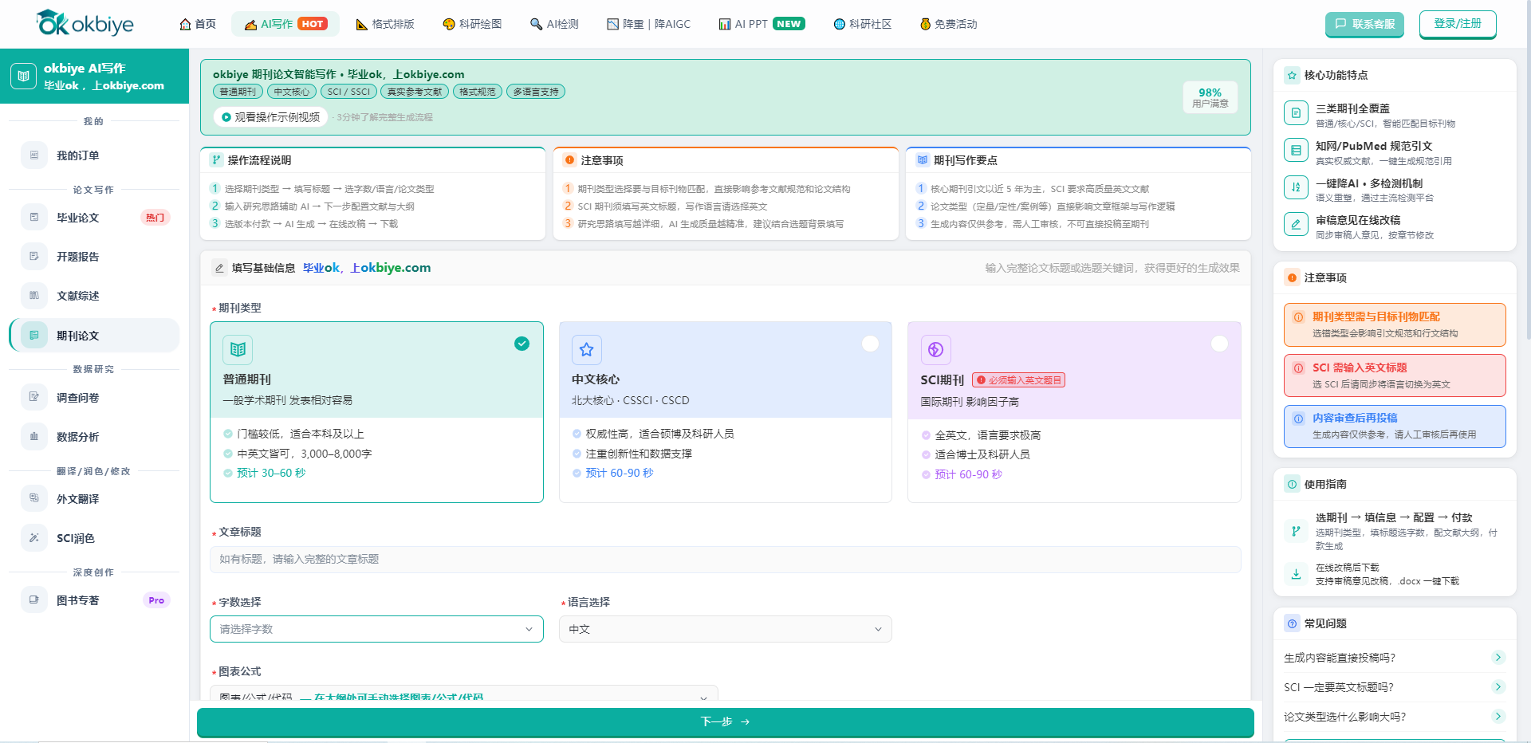Click the 热门 badge next to 毕业论文

coord(155,218)
